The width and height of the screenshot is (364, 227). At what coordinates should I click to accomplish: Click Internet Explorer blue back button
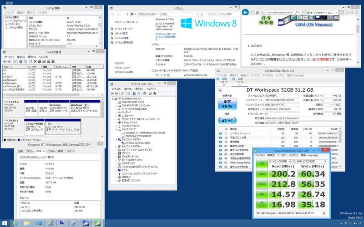click(245, 12)
